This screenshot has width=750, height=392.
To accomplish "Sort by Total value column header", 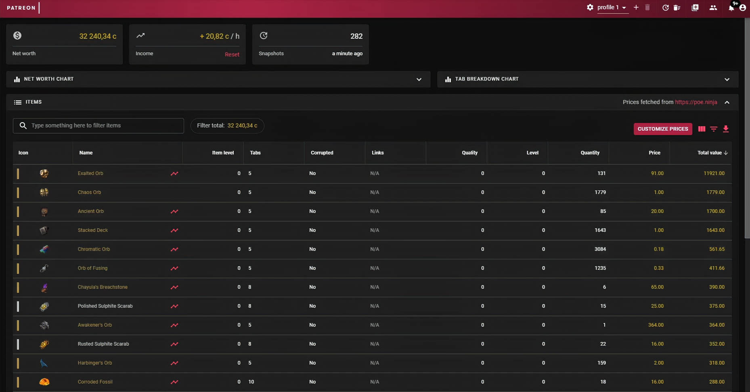I will click(709, 153).
